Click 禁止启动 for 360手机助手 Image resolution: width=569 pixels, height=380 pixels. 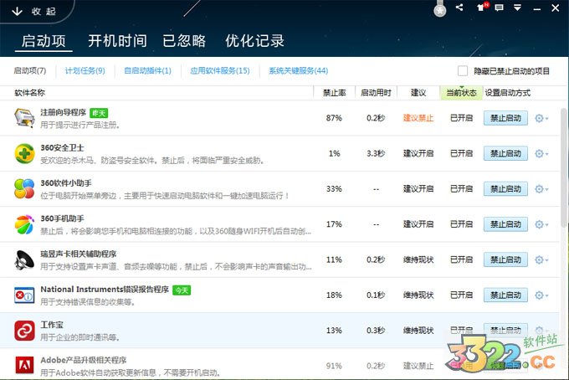point(505,224)
